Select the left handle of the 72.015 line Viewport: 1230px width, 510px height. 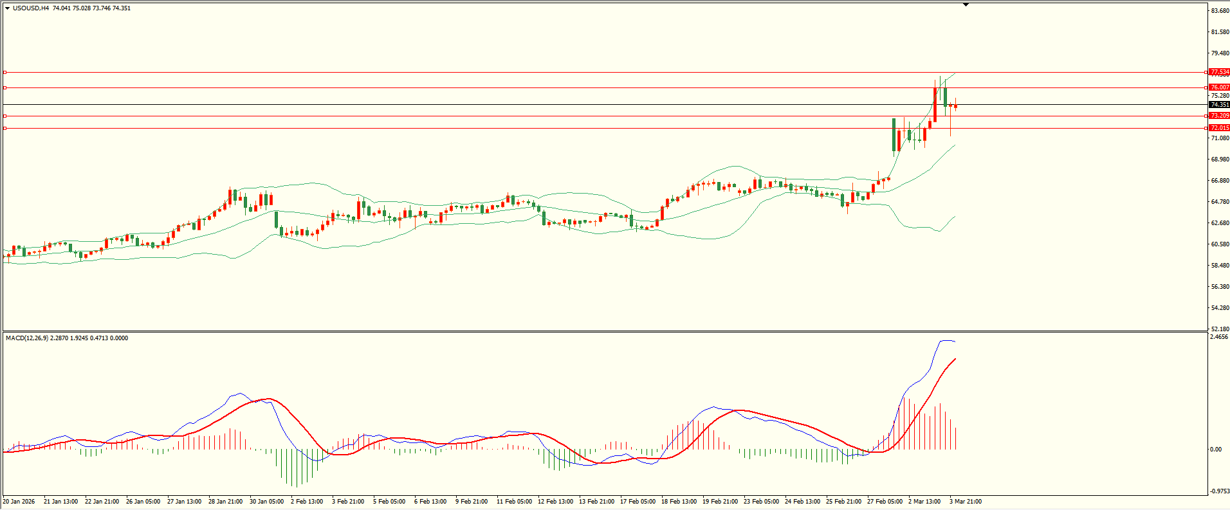click(x=5, y=128)
